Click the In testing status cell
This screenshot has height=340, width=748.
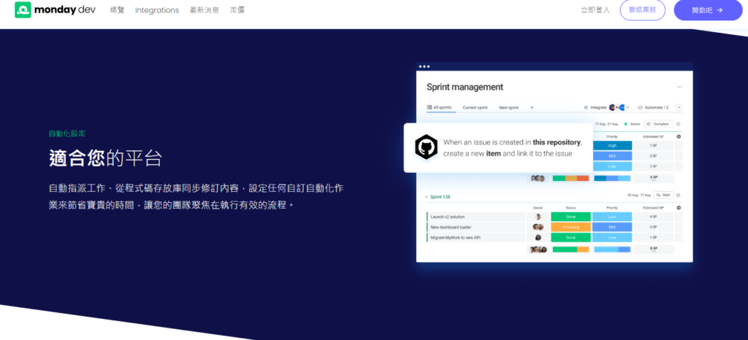(x=571, y=227)
